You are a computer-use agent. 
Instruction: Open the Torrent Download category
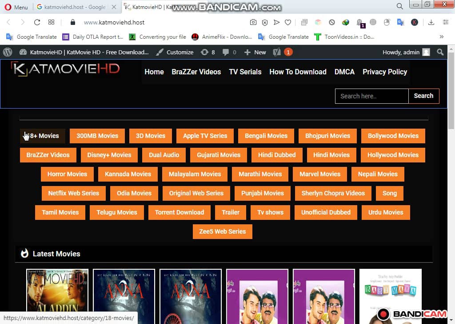tap(180, 212)
